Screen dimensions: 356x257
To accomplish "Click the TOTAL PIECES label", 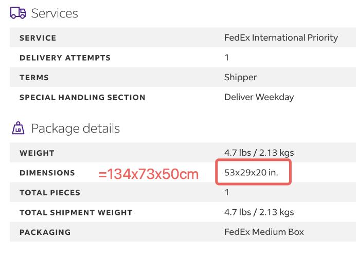I will click(50, 193).
